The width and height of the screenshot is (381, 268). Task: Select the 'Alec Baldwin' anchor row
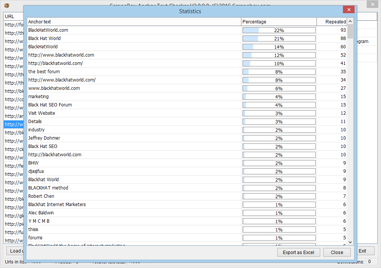click(x=187, y=213)
